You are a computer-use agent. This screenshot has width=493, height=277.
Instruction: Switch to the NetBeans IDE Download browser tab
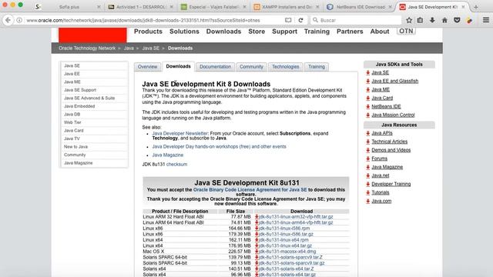pyautogui.click(x=360, y=7)
